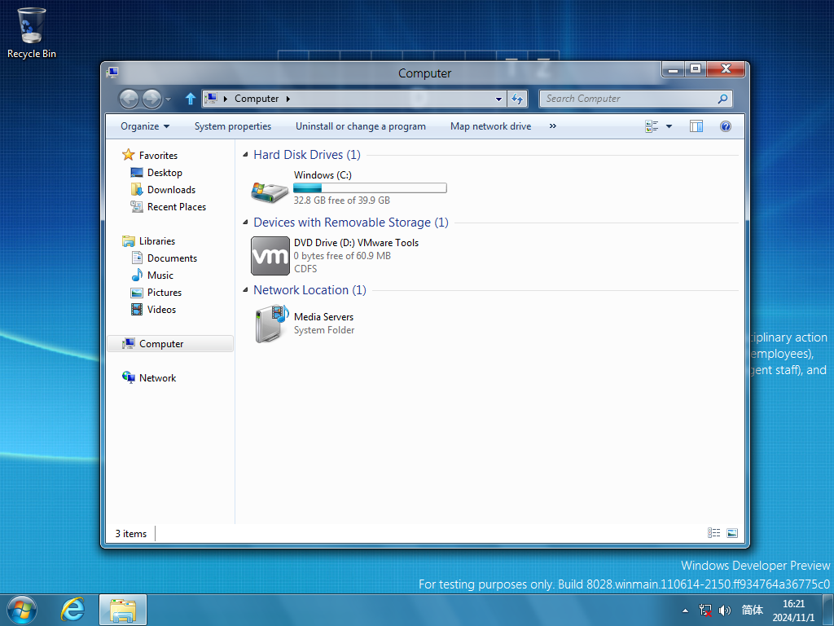The width and height of the screenshot is (834, 626).
Task: Select Computer in the navigation pane
Action: [x=170, y=344]
